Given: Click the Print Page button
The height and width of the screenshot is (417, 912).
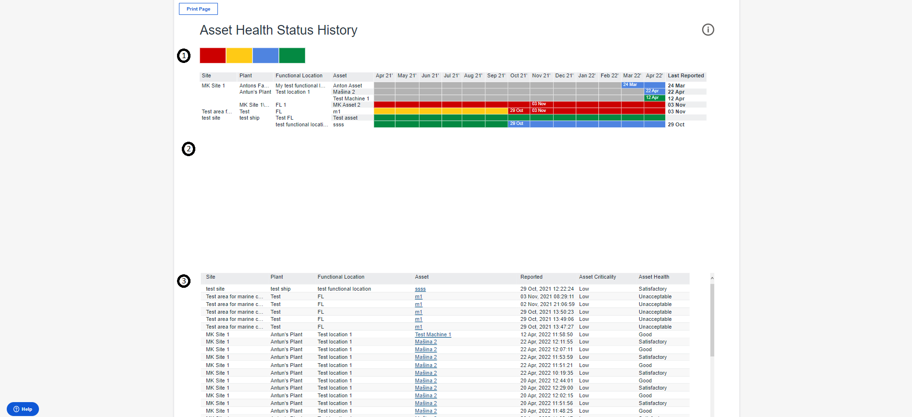Looking at the screenshot, I should [198, 9].
